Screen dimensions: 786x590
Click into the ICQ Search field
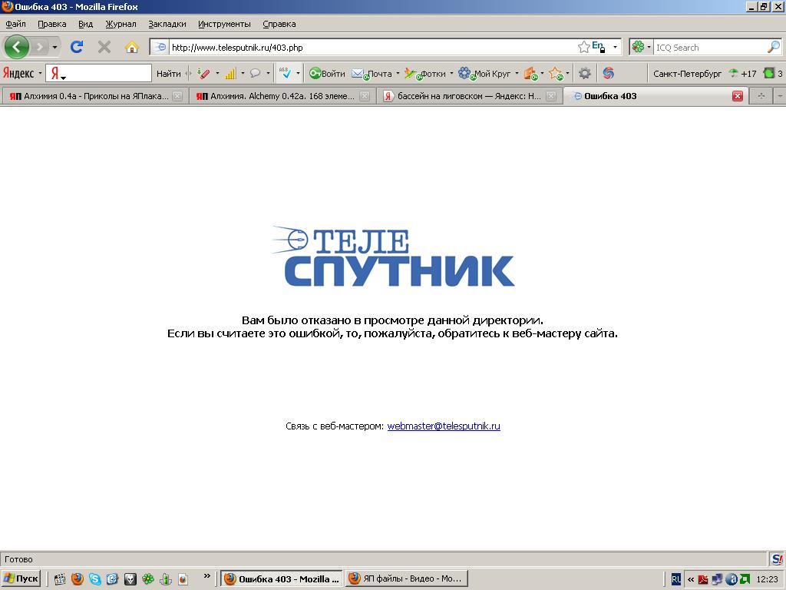tap(711, 48)
